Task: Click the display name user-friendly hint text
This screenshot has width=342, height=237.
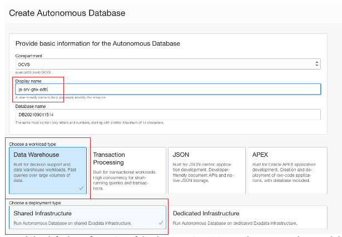Action: coord(61,97)
